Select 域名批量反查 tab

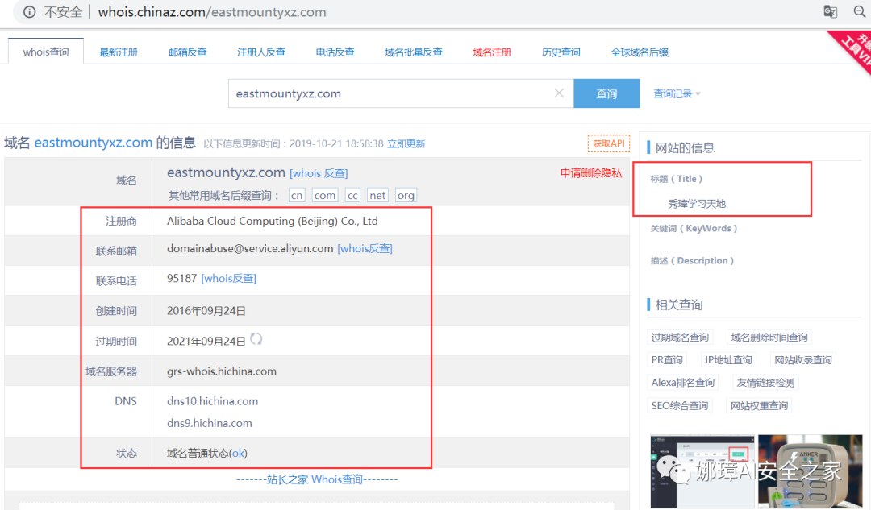[414, 52]
